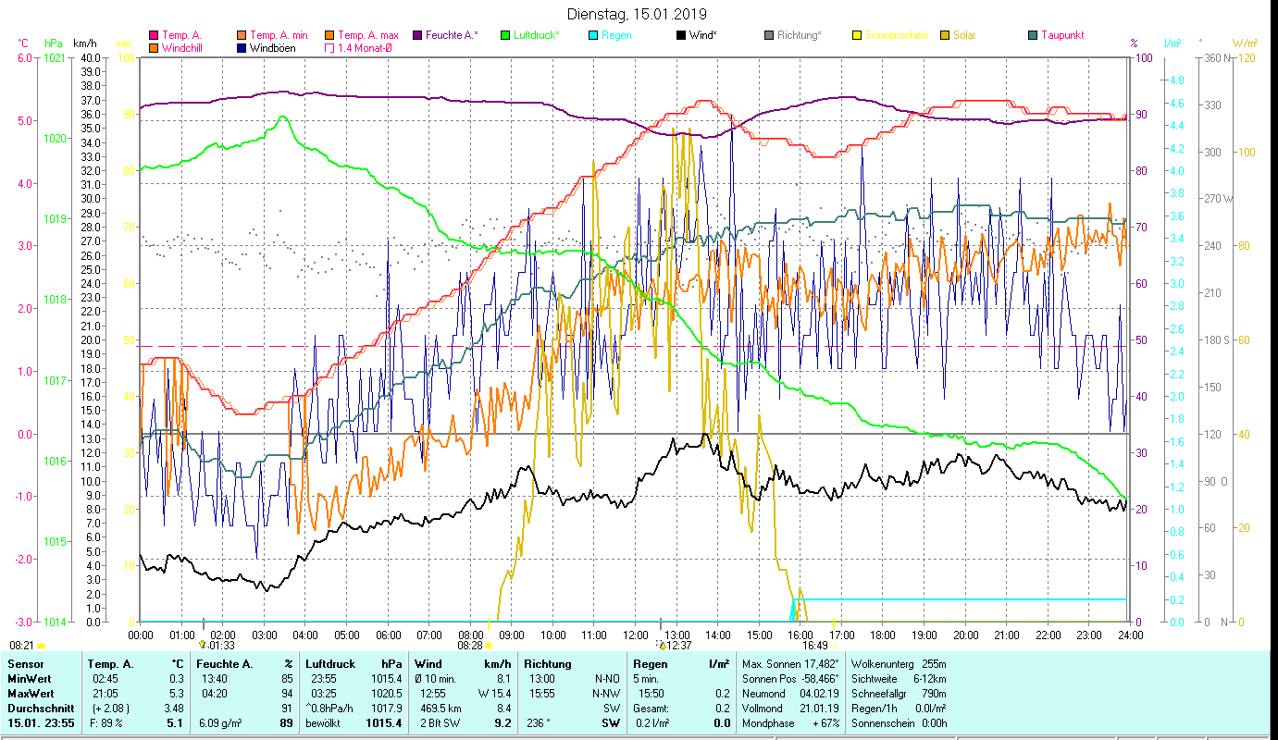Click the Temp. A. max legend swatch
Viewport: 1278px width, 740px height.
[330, 35]
